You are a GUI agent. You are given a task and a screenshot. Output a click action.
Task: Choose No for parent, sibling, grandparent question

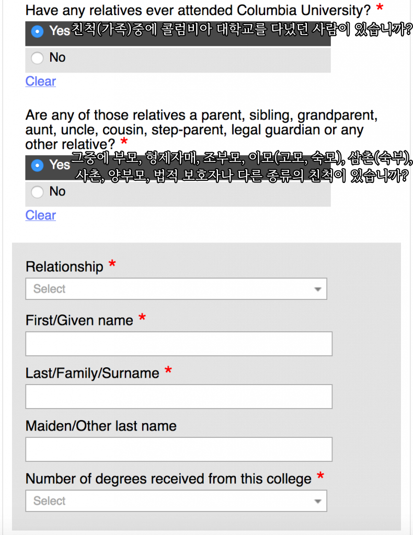point(37,192)
